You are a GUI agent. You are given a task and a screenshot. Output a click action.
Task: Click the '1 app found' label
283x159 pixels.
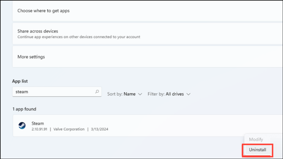[24, 109]
